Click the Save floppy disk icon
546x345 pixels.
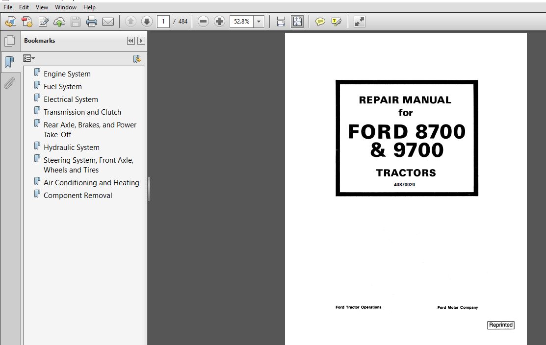(x=76, y=22)
